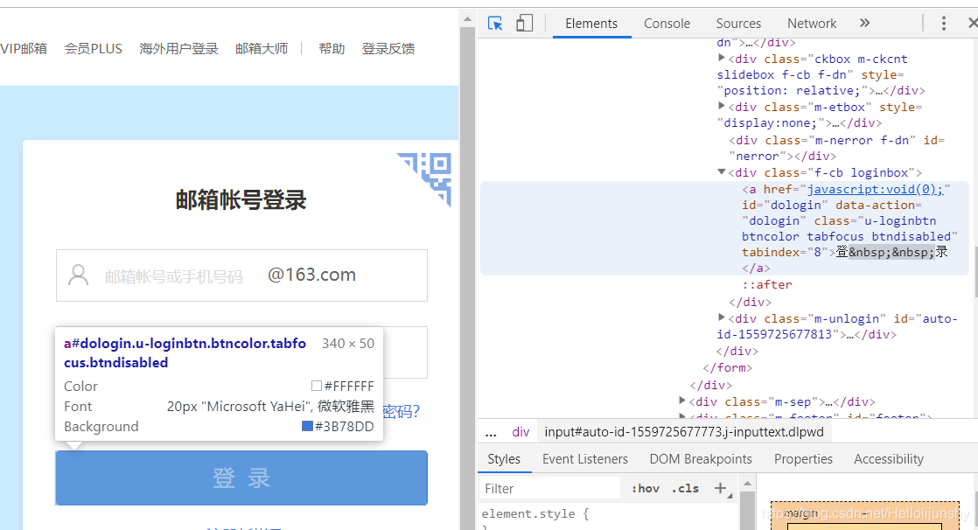Select the Styles pane tab
Screen dimensions: 978x530
click(504, 459)
